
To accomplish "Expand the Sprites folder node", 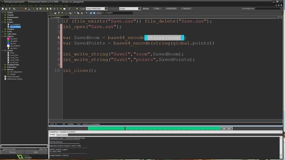I will [x=3, y=13].
